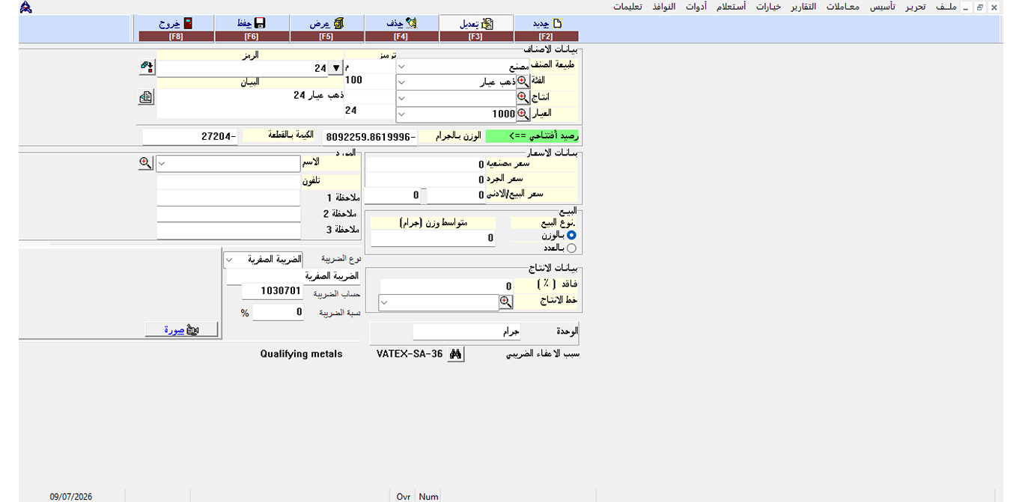
Task: Click the unit (الوحدة) field showing جرام
Action: tap(467, 331)
